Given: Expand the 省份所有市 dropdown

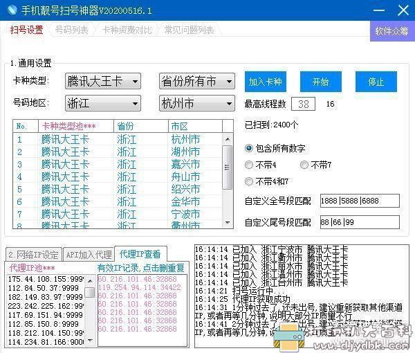Looking at the screenshot, I should tap(197, 81).
